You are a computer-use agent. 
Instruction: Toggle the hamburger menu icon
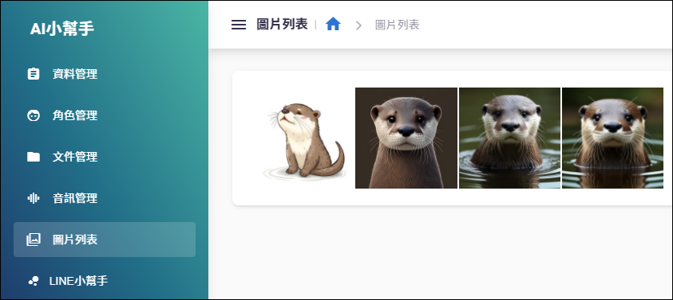coord(239,25)
